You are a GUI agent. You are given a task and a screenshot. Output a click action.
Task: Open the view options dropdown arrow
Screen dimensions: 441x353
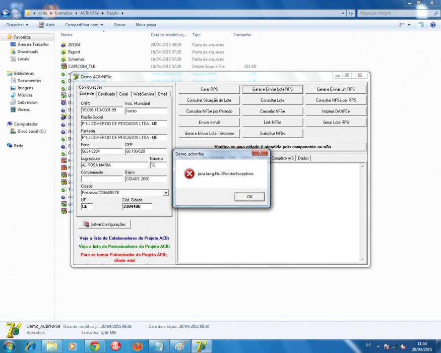[409, 25]
